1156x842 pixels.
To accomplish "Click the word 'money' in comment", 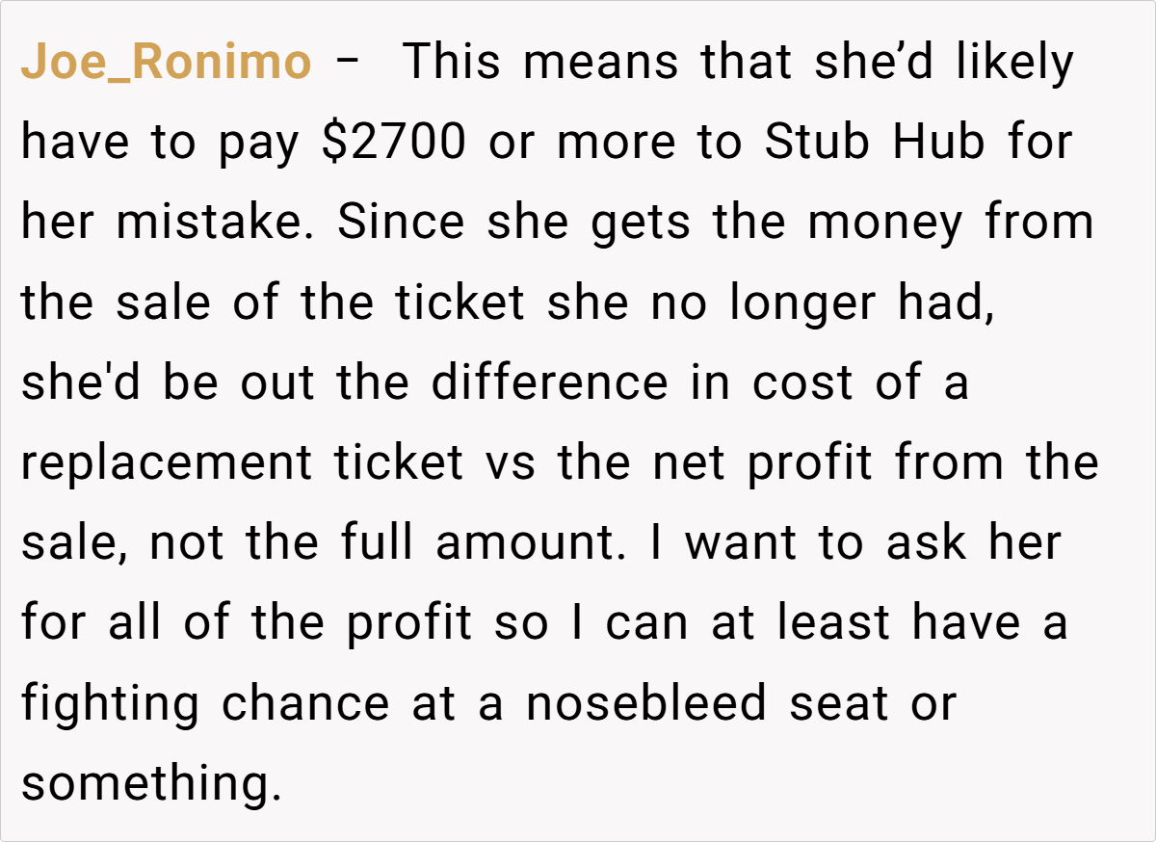I will [884, 224].
